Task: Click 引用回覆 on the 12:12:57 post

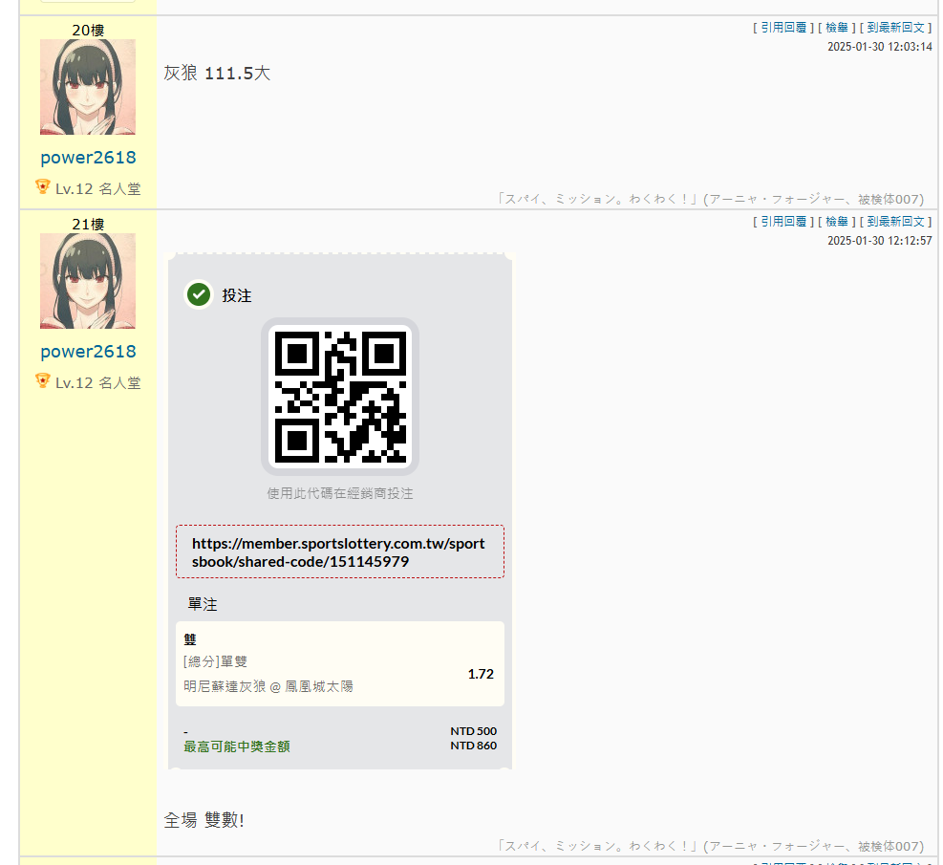Action: click(783, 222)
